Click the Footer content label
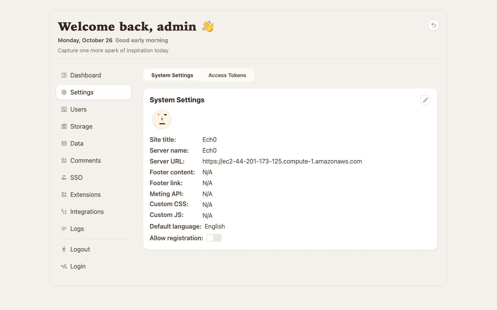 pyautogui.click(x=172, y=172)
